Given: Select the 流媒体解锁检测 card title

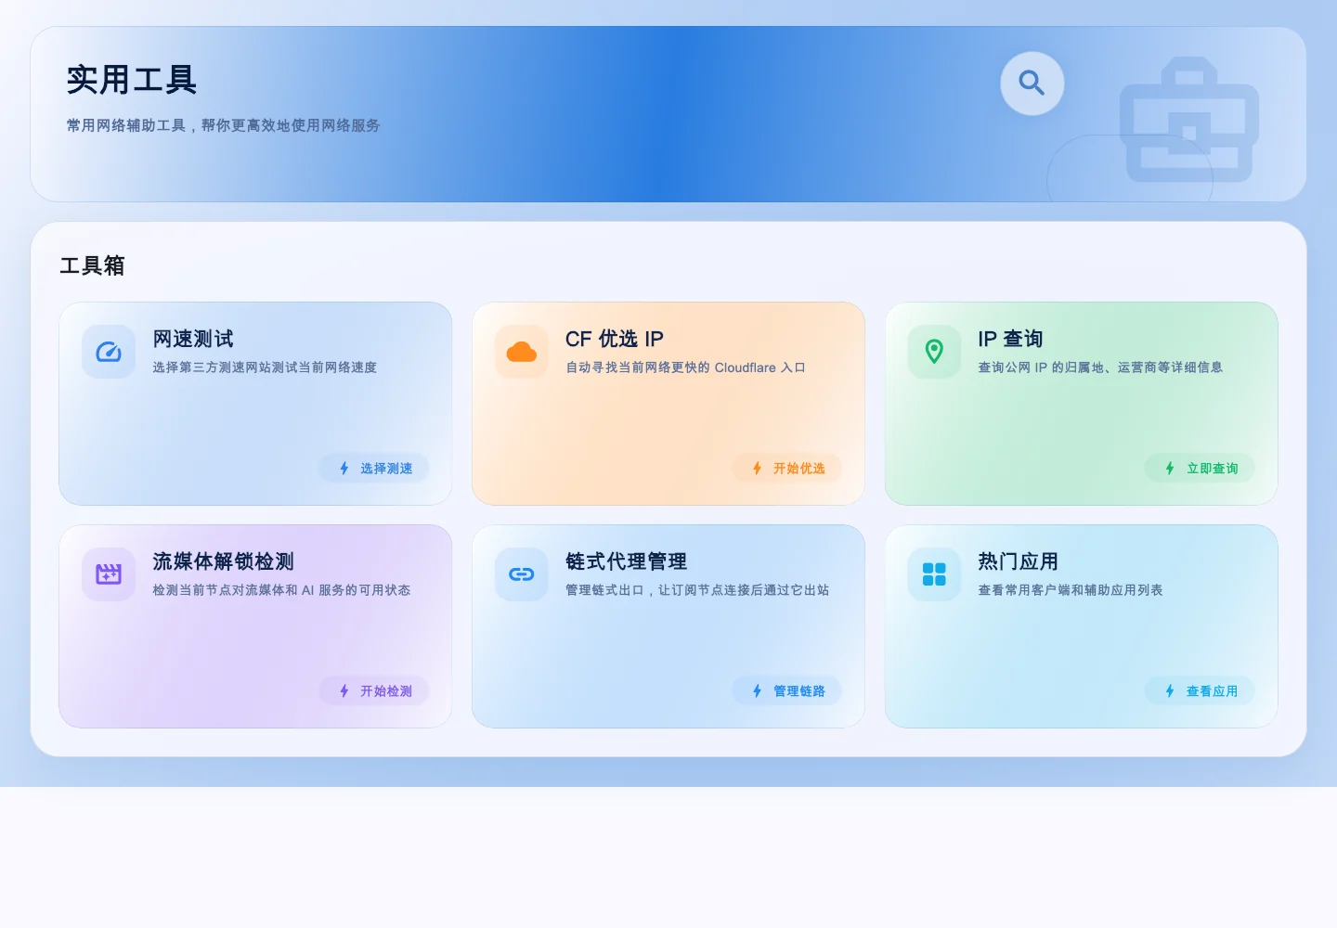Looking at the screenshot, I should pos(223,561).
